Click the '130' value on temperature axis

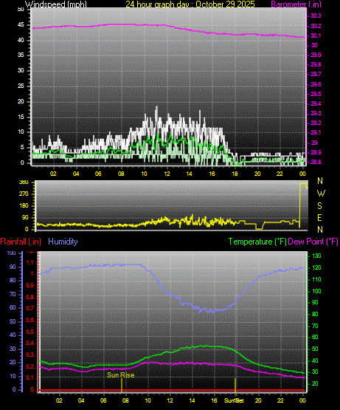pos(316,256)
